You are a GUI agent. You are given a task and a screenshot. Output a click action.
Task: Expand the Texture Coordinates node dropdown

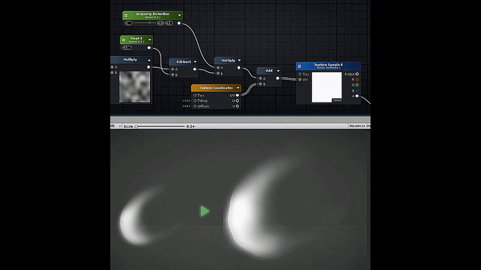238,88
